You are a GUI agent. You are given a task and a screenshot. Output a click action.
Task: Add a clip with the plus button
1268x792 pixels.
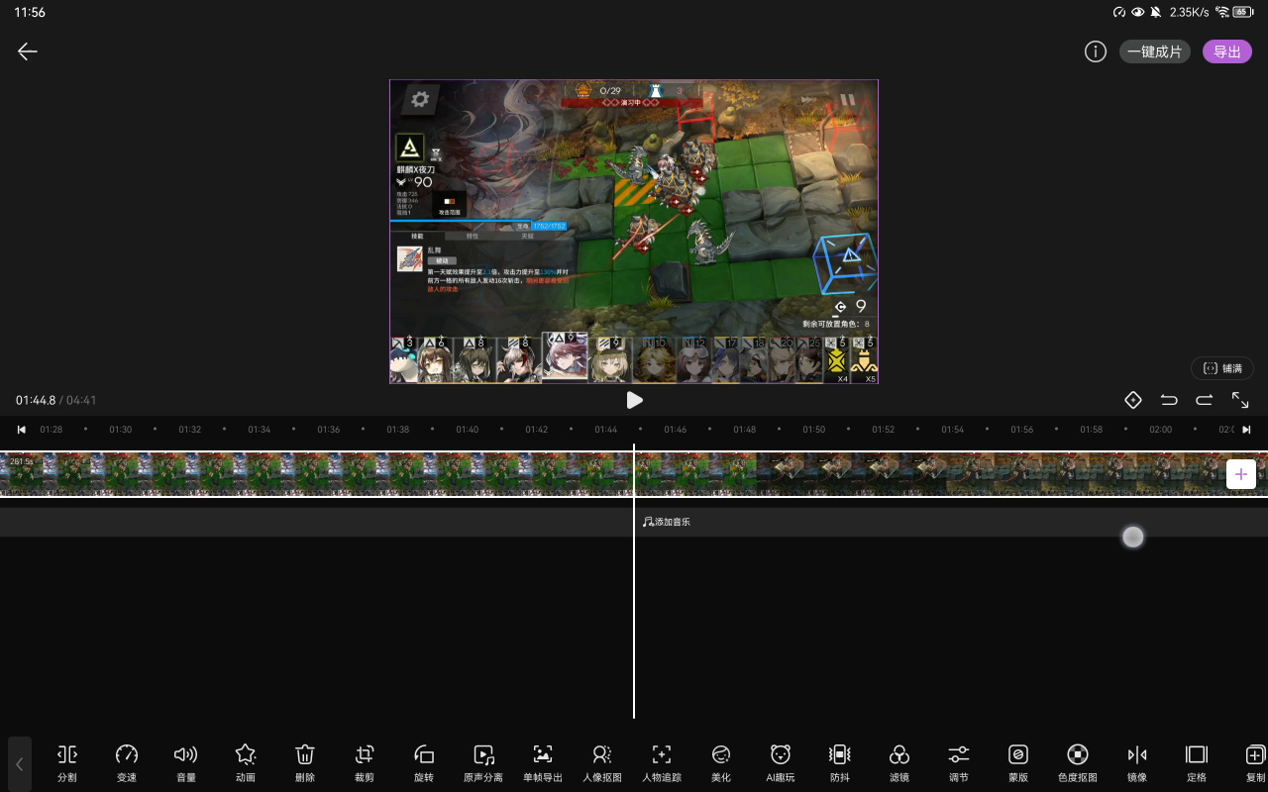tap(1241, 474)
